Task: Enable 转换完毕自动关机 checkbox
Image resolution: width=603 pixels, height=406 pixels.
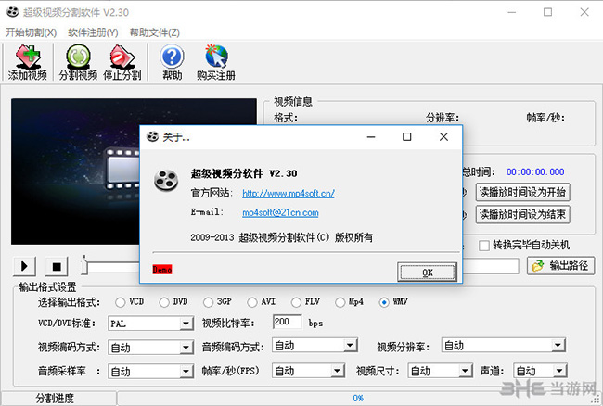Action: coord(484,245)
